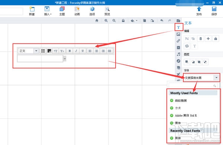The height and width of the screenshot is (145, 223).
Task: Open 选项 (Options) settings gear
Action: (x=92, y=11)
